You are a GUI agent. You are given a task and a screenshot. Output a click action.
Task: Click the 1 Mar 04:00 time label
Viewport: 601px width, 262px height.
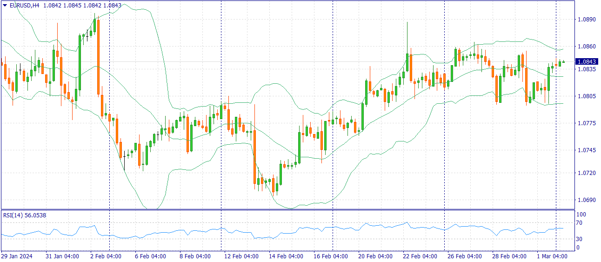coord(552,256)
